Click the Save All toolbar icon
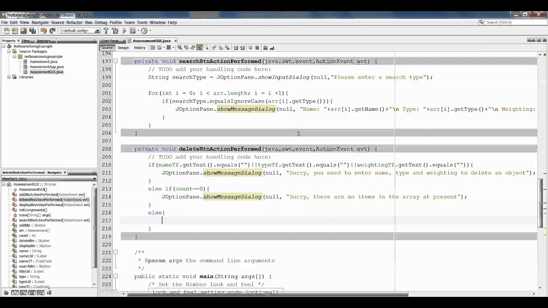548x308 pixels. (x=33, y=31)
